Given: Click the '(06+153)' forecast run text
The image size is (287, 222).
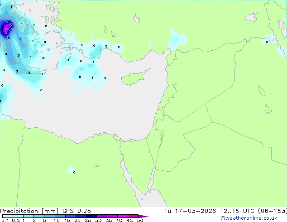Looking at the screenshot, I should coord(273,211).
